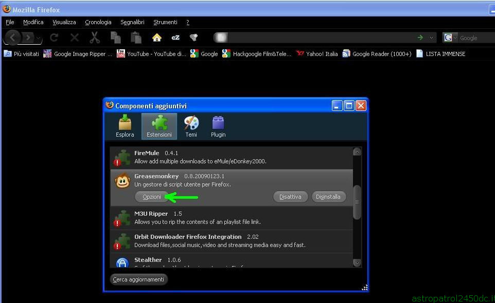Open the ? help menu
The image size is (495, 303).
pos(188,22)
